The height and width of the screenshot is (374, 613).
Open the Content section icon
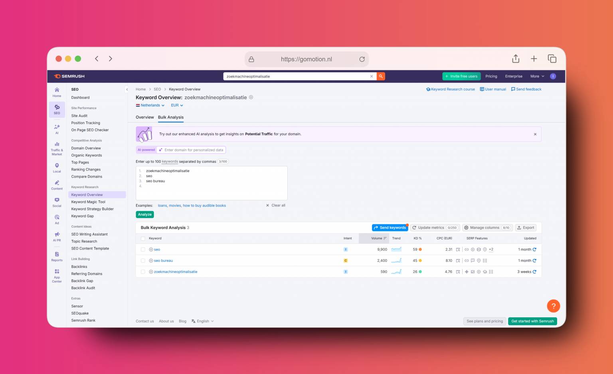tap(57, 185)
